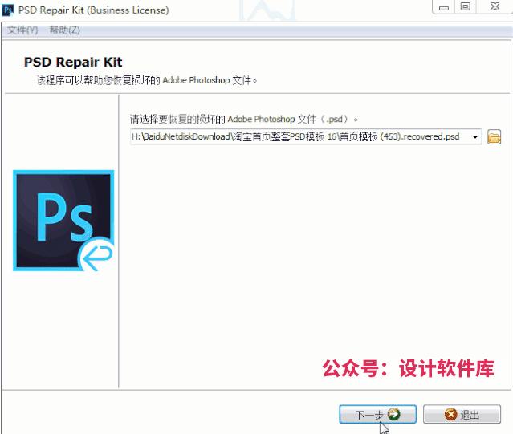This screenshot has height=434, width=513.
Task: Open the 帮助(Z) menu
Action: [x=64, y=30]
